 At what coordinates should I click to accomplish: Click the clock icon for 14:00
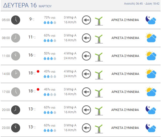pos(16,74)
